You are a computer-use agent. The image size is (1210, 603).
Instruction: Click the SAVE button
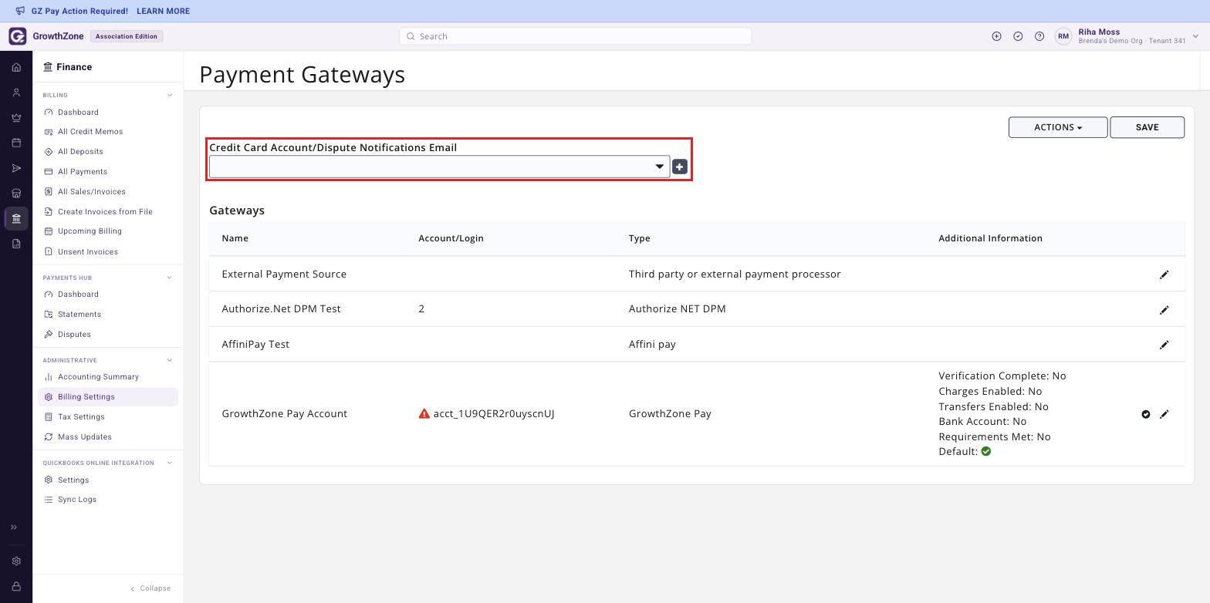pos(1147,127)
